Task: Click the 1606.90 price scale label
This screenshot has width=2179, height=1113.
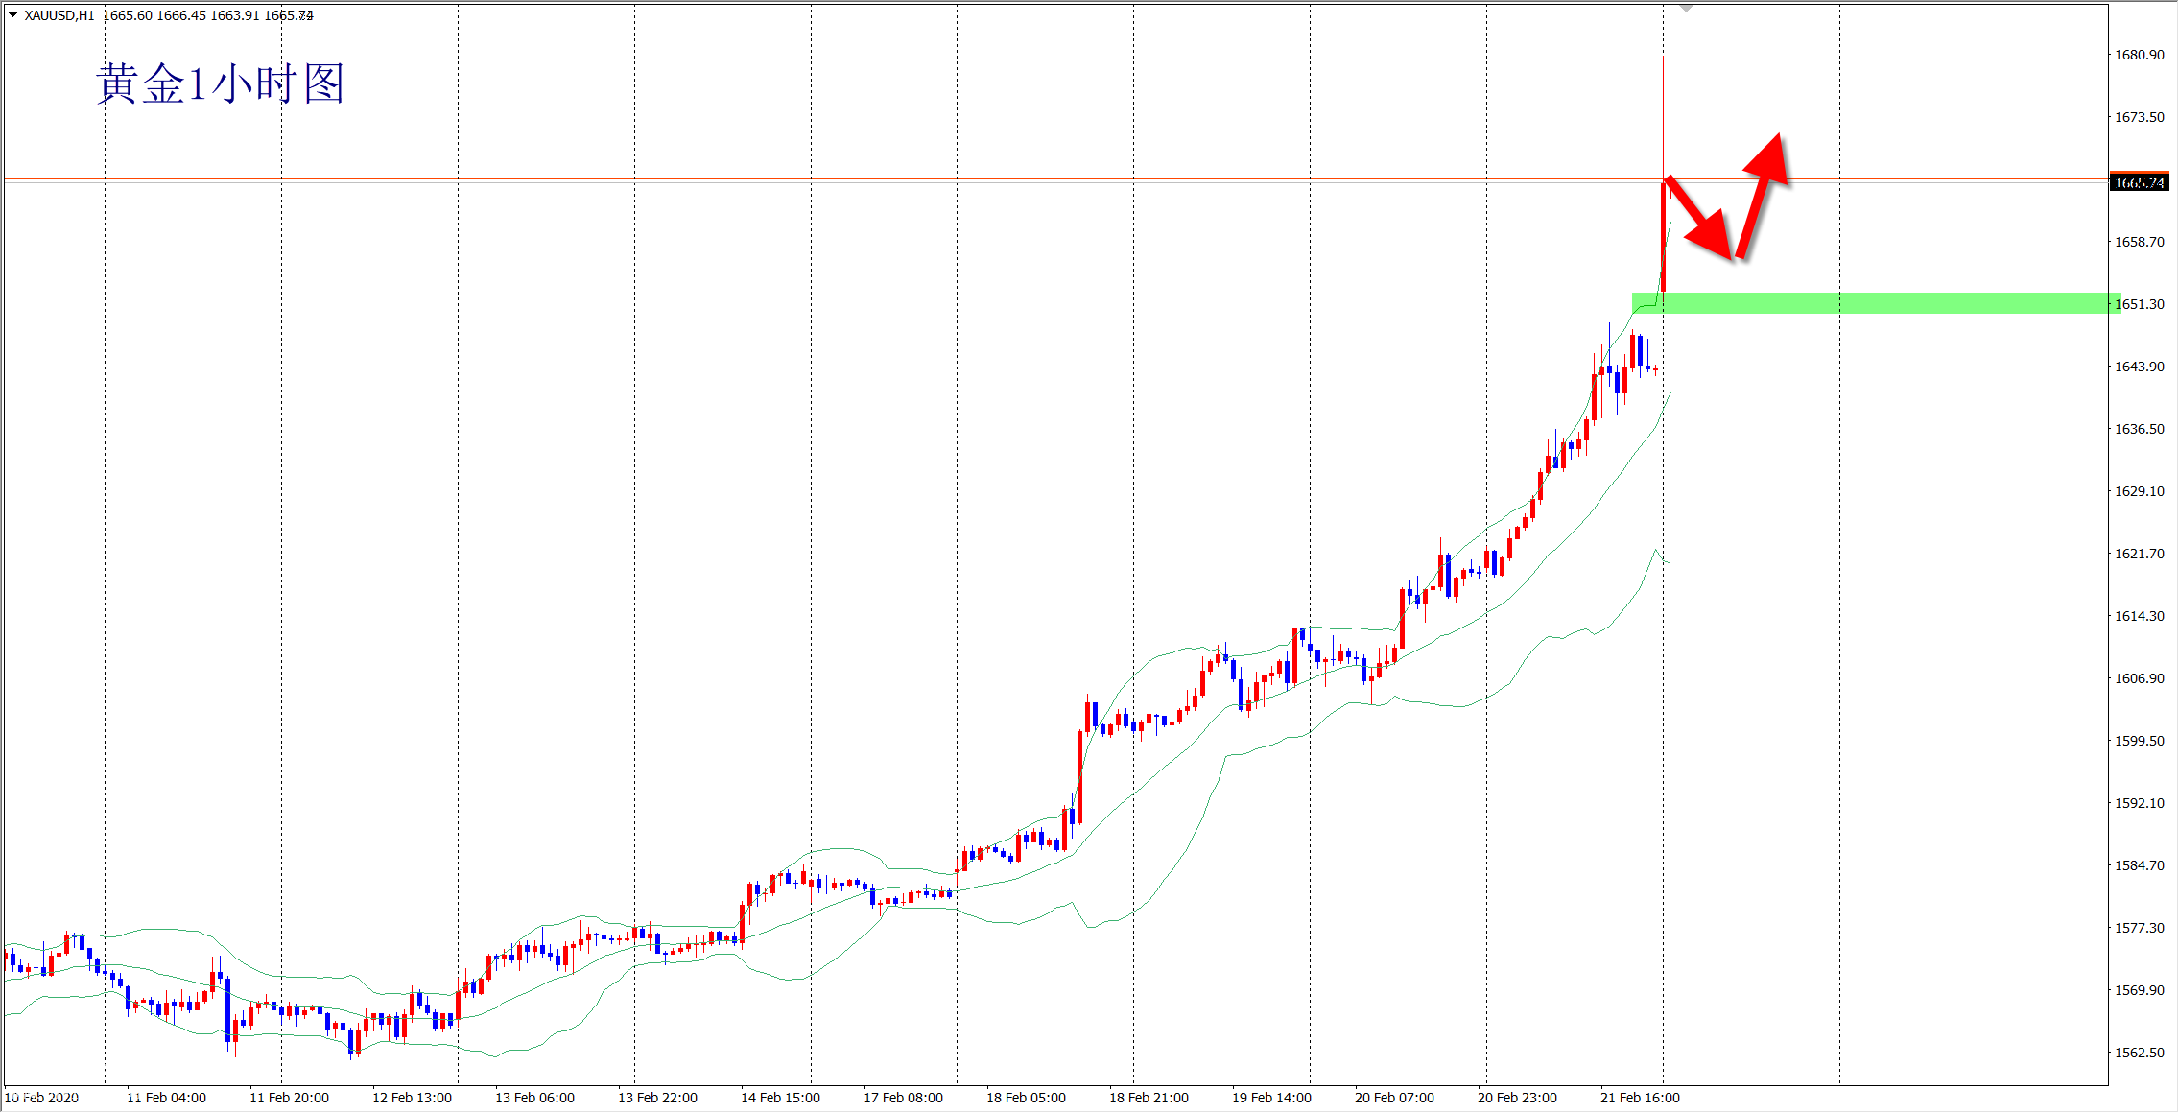Action: coord(2140,678)
